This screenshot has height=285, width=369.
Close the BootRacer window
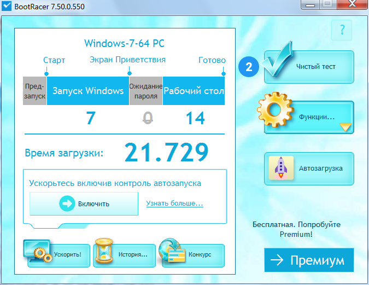click(352, 4)
